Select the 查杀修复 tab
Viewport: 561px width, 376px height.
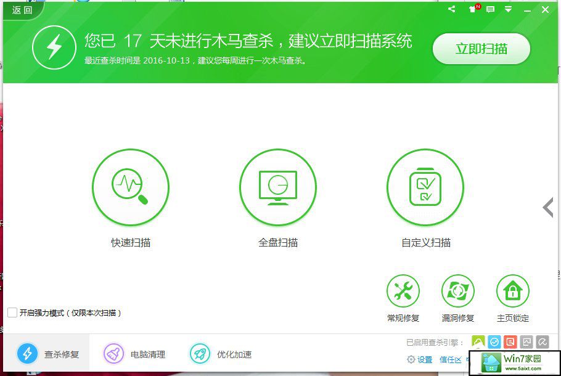click(46, 353)
